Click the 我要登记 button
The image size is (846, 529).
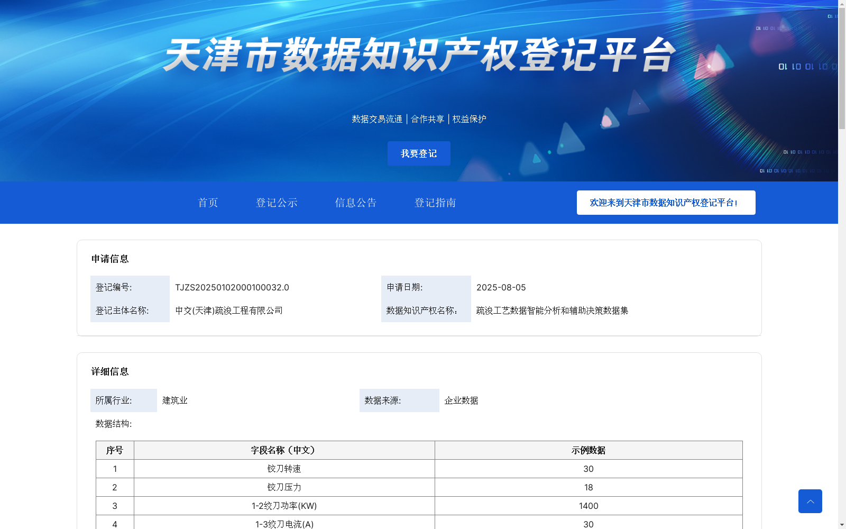[418, 153]
